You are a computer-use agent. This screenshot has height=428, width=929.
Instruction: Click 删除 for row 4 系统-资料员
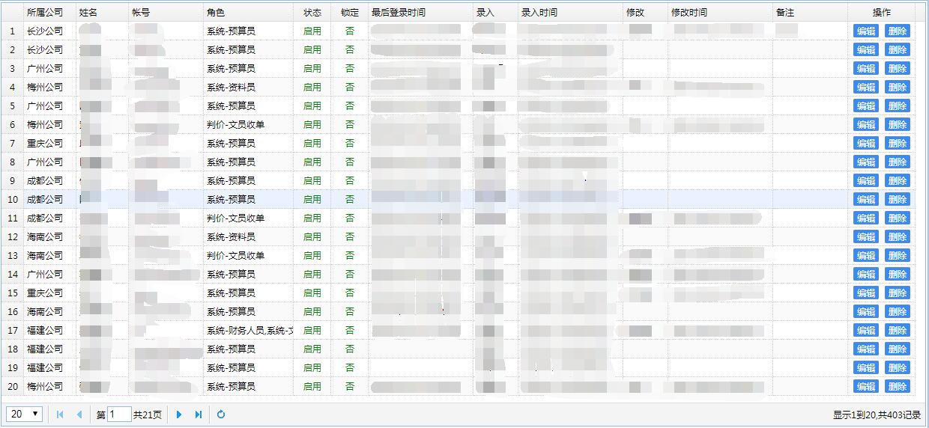(x=897, y=88)
